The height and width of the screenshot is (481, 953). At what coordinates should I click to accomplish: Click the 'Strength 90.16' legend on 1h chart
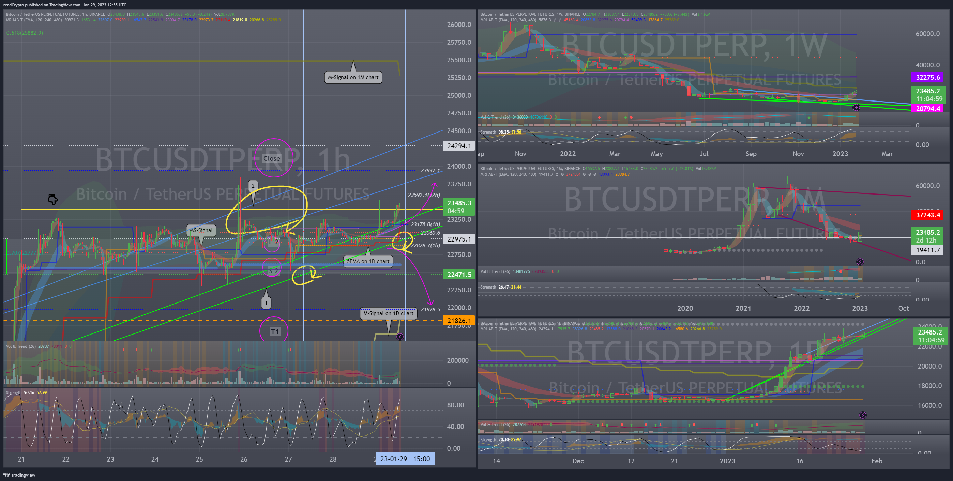[20, 393]
